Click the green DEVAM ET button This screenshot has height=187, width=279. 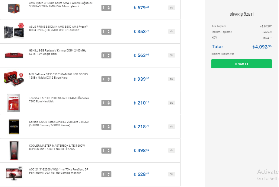point(242,64)
